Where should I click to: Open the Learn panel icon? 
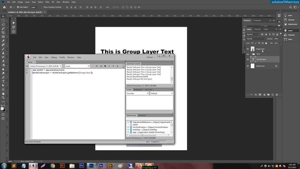tap(285, 15)
